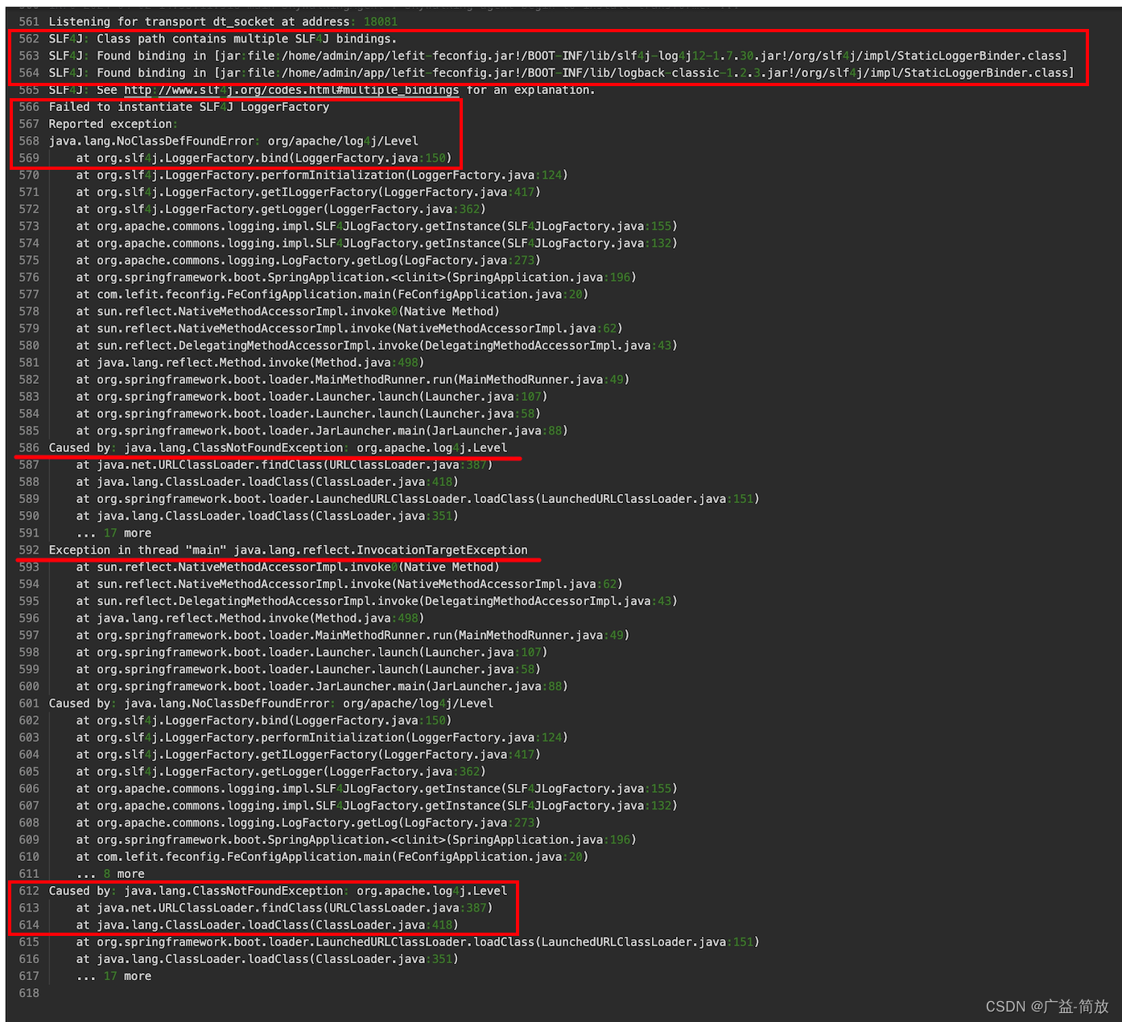Click invoke0(Native Method) frame on line 593
The image size is (1122, 1022).
288,567
